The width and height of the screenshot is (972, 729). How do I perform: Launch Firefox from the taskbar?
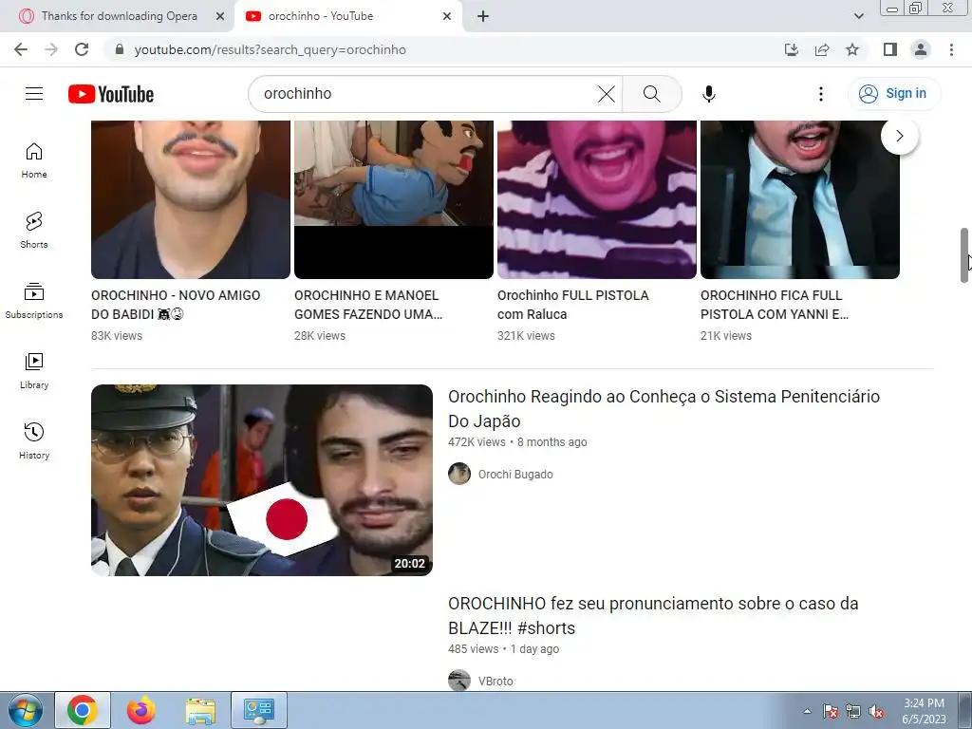coord(141,710)
